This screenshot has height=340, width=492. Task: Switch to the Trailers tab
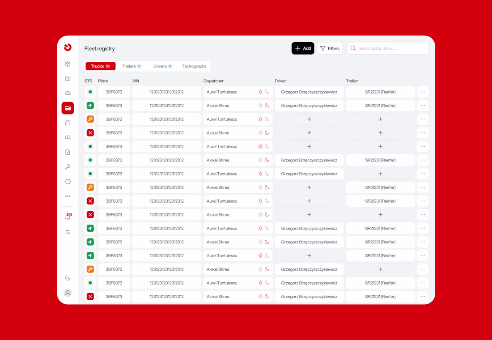131,66
